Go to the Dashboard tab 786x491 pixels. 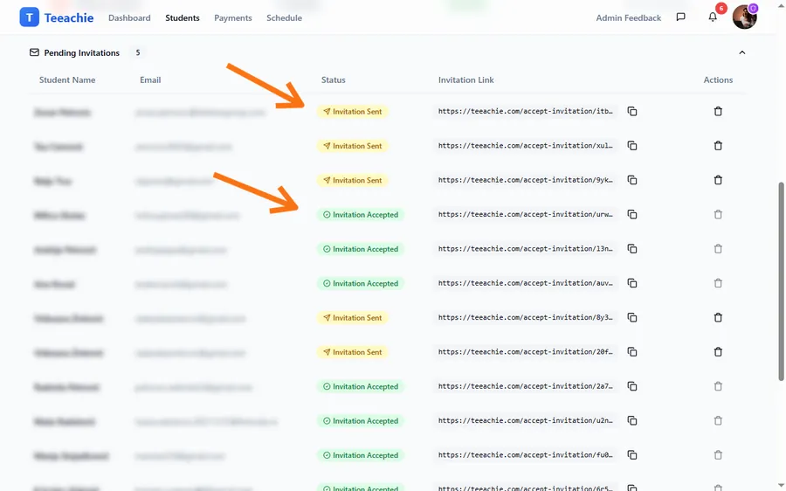point(129,18)
